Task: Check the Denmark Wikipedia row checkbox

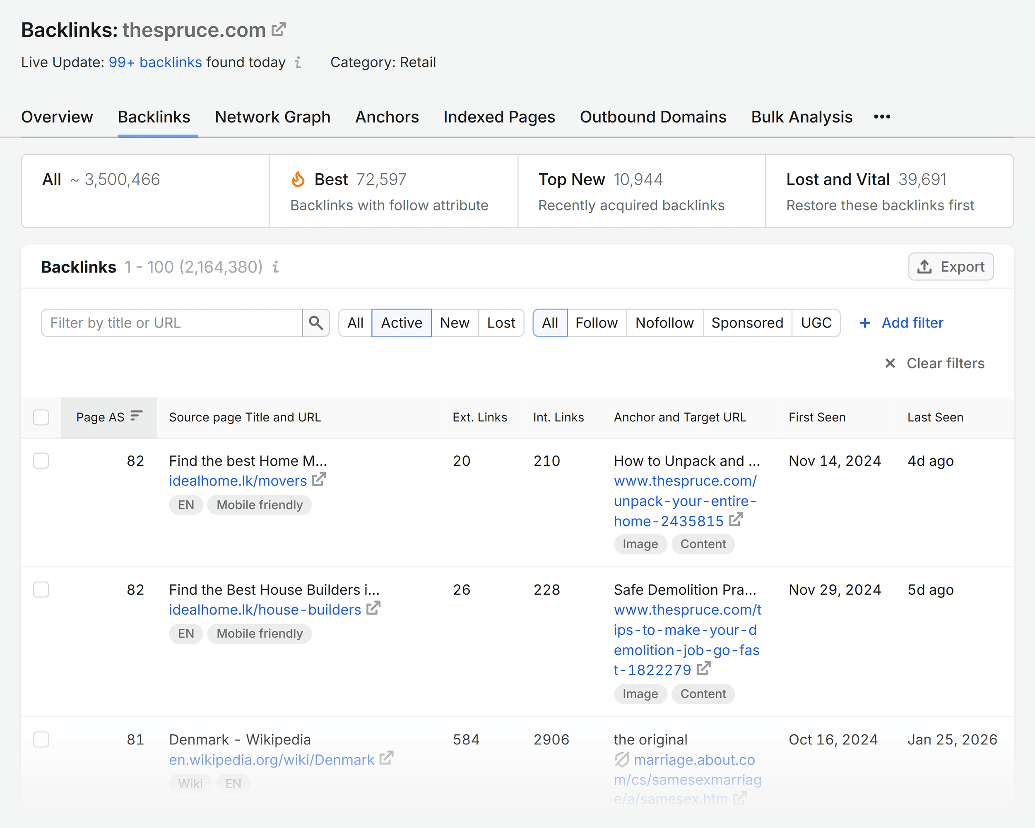Action: 41,739
